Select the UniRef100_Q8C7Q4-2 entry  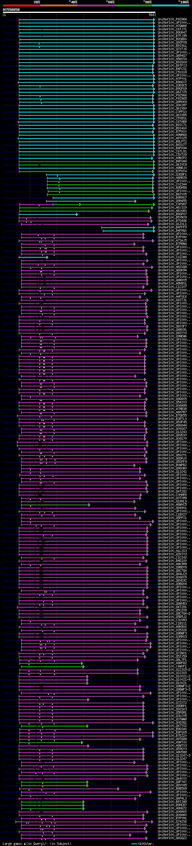(174, 614)
